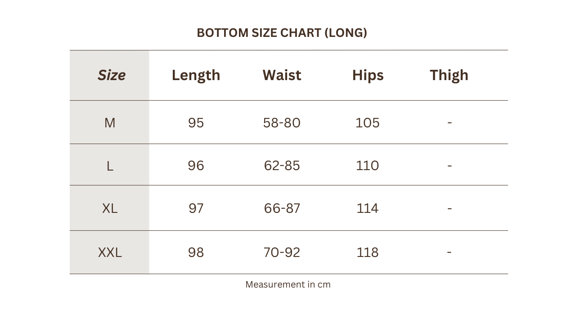576x324 pixels.
Task: Click hips value 105
Action: [368, 123]
